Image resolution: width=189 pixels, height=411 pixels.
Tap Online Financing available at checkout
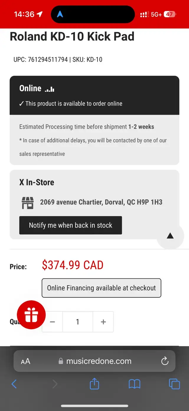101,288
